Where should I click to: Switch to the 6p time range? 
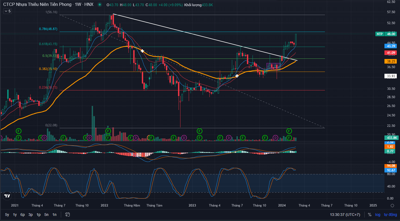coord(23,215)
